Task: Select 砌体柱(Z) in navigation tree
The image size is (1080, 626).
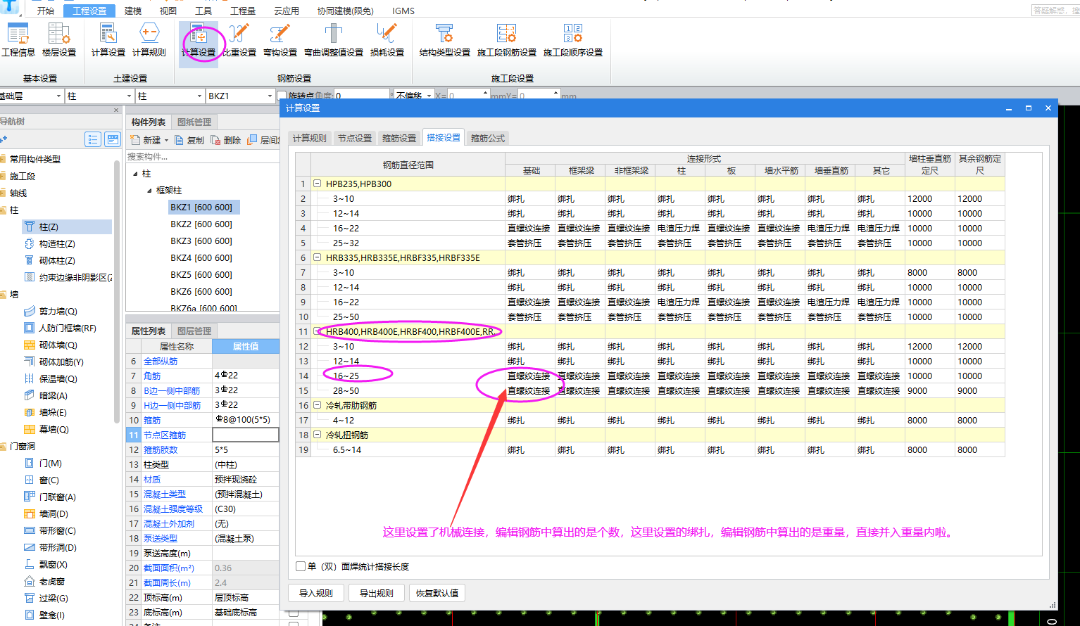Action: 57,261
